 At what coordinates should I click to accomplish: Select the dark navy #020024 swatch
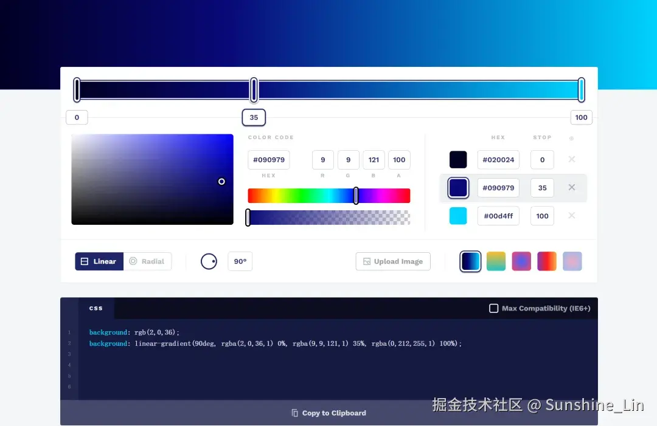tap(458, 159)
